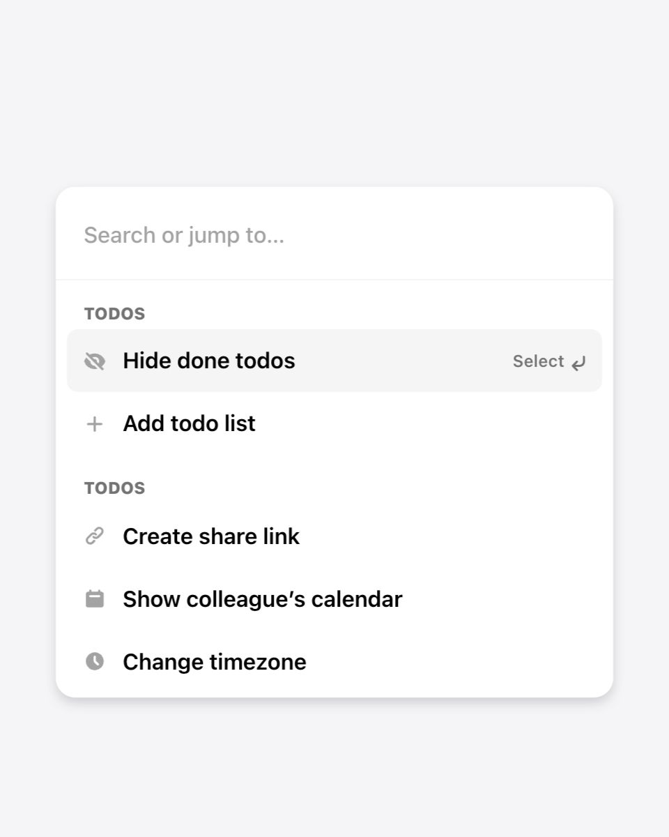669x837 pixels.
Task: Choose Add todo list command
Action: [x=334, y=423]
